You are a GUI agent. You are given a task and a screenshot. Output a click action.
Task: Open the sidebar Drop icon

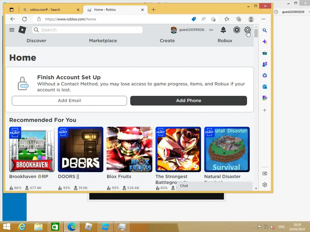pyautogui.click(x=265, y=98)
